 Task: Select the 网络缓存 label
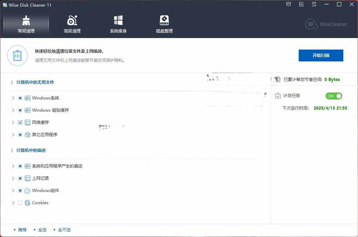click(x=40, y=123)
